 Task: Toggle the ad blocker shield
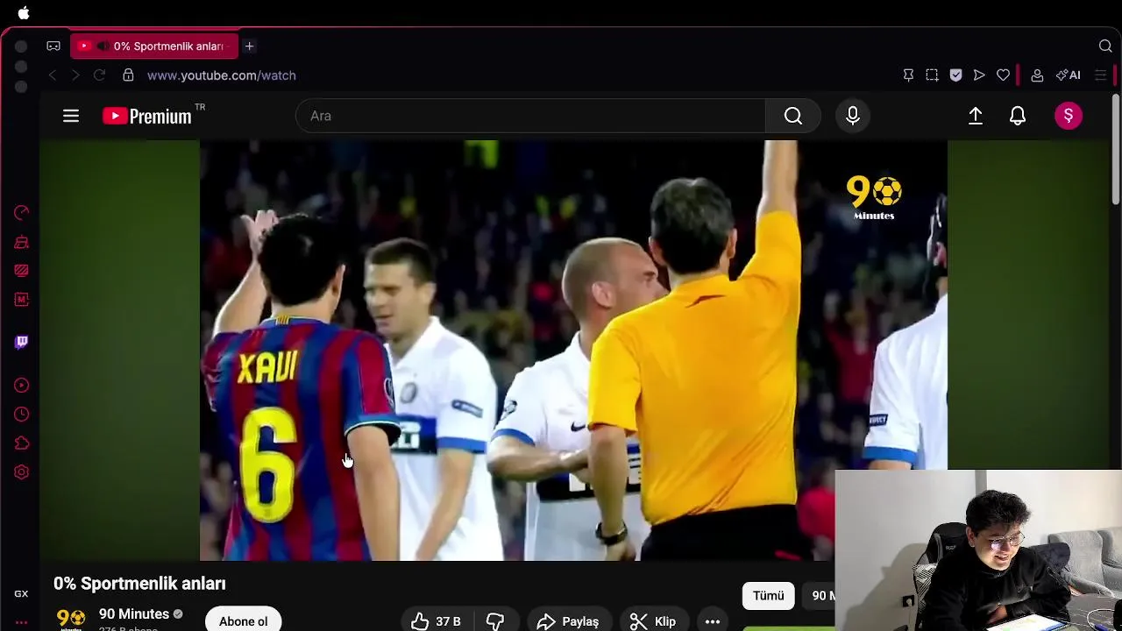[955, 75]
